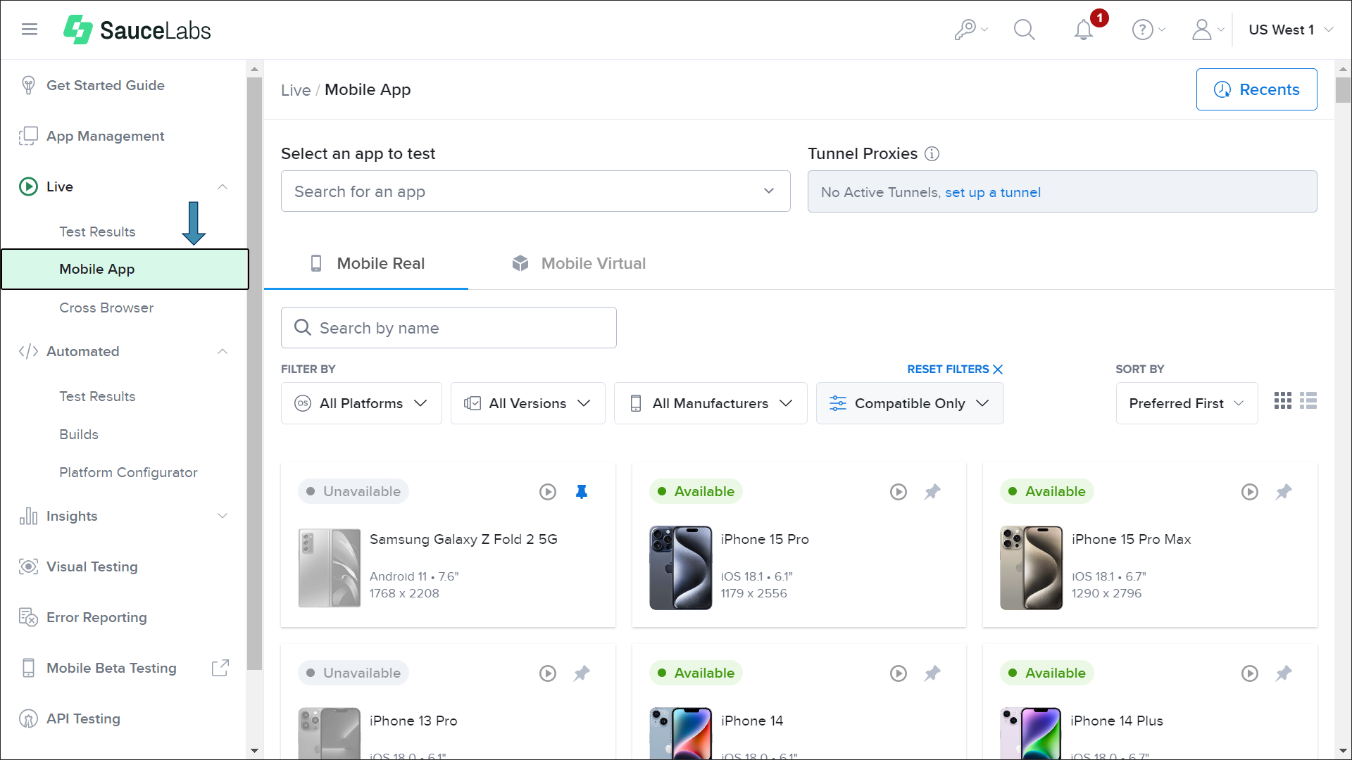Open the access key menu icon
Screen dimensions: 1352x760
[971, 30]
